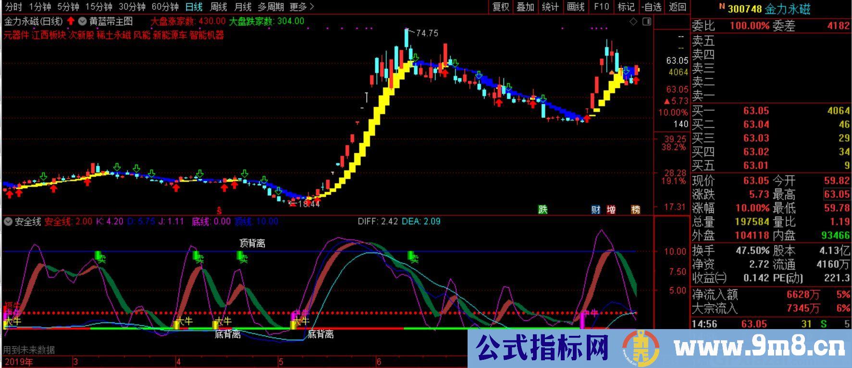This screenshot has width=852, height=368.
Task: Click the diamond icon above the price axis
Action: click(633, 22)
